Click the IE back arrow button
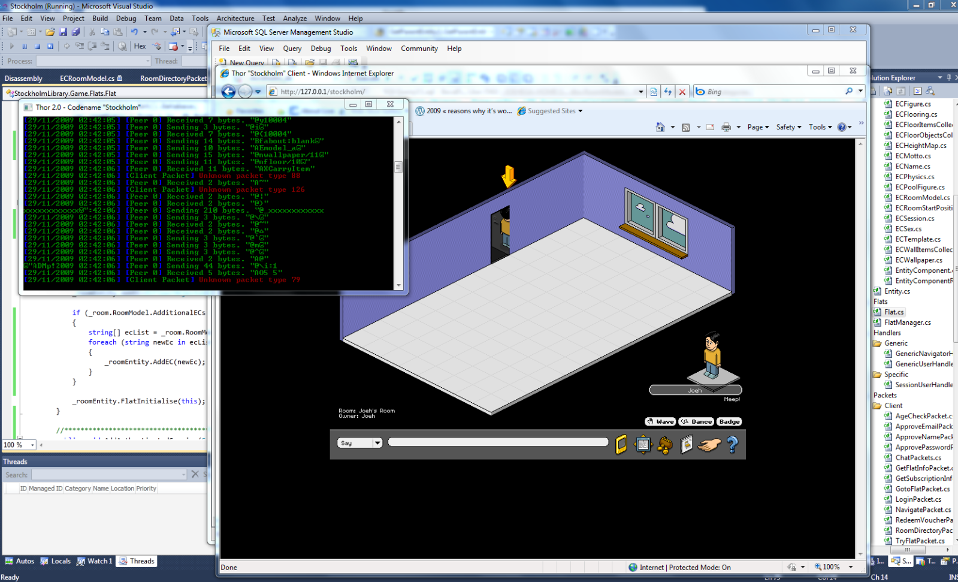The image size is (958, 582). point(228,92)
